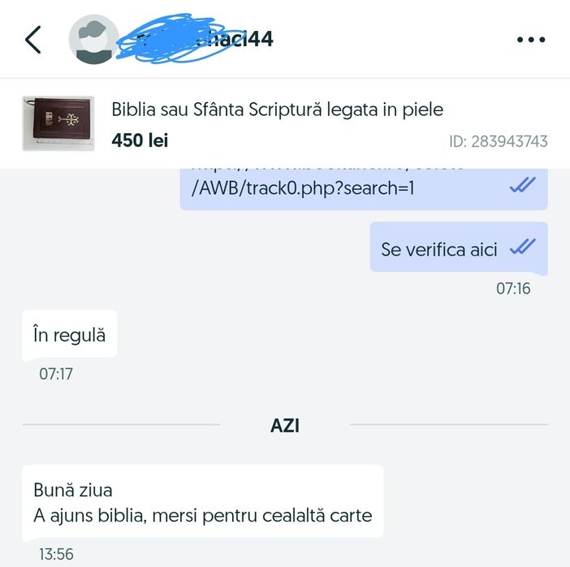Select the 'A ajuns biblia' message bubble
570x567 pixels.
point(203,501)
